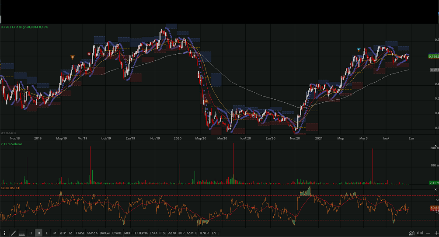
Task: Load the ΛΑΜΔΑ symbol chart
Action: pyautogui.click(x=92, y=233)
